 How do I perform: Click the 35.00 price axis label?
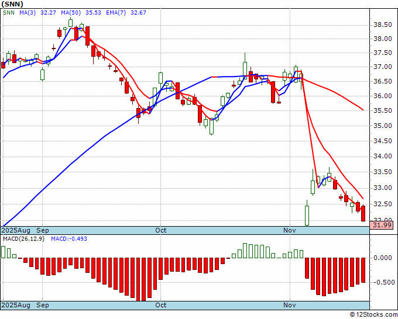[x=383, y=126]
